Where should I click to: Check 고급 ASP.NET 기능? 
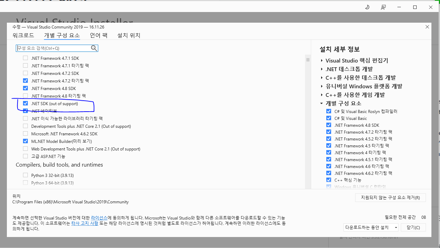25,156
